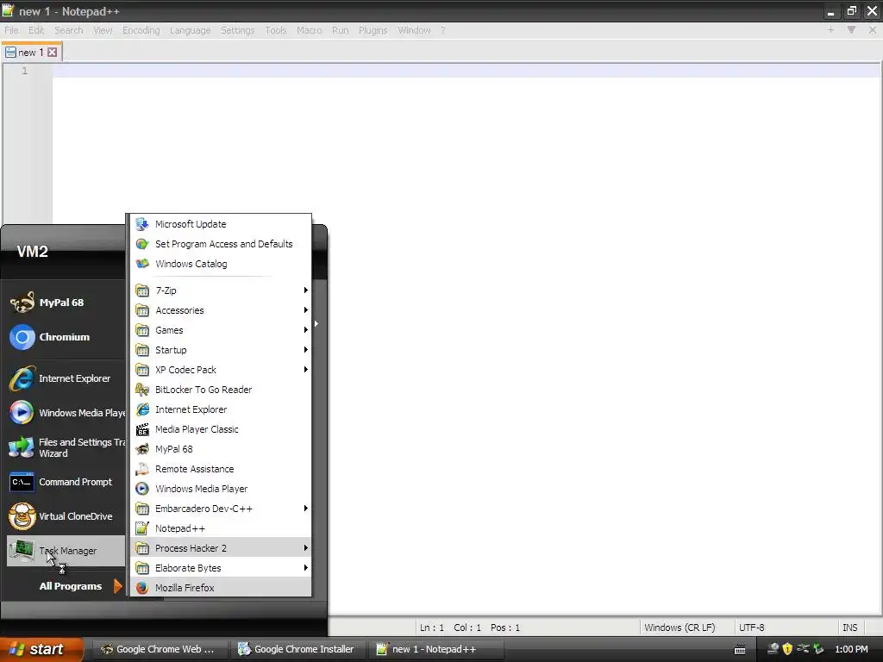Open the Macro menu in Notepad++

click(310, 30)
